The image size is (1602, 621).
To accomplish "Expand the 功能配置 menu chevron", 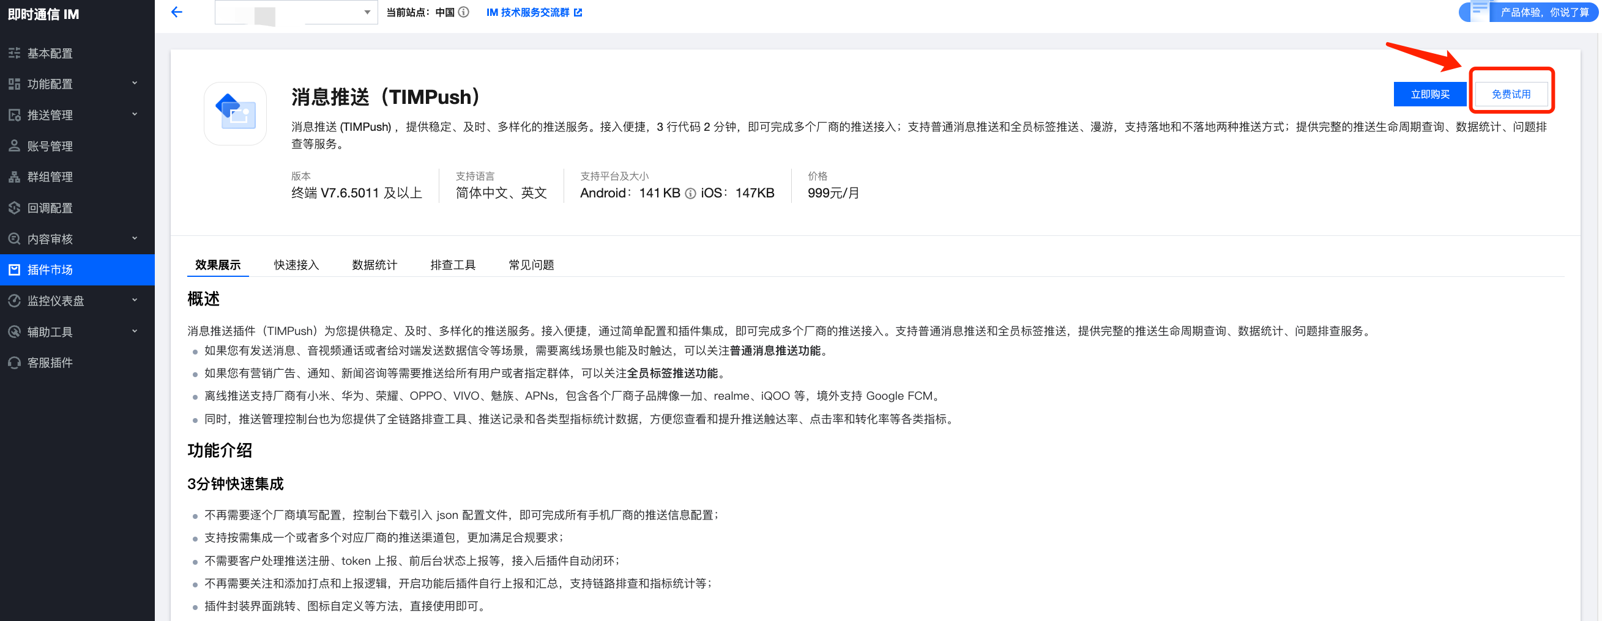I will click(135, 83).
